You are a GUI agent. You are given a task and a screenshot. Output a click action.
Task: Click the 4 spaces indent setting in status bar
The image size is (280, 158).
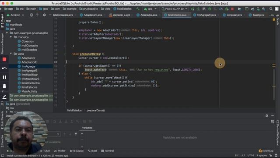tap(262, 155)
